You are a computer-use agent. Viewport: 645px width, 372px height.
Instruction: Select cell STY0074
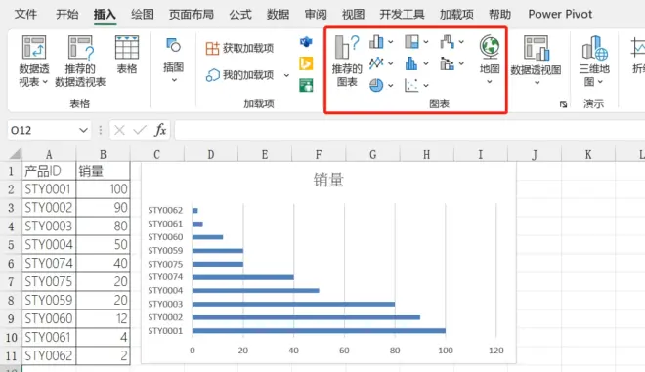pyautogui.click(x=49, y=263)
